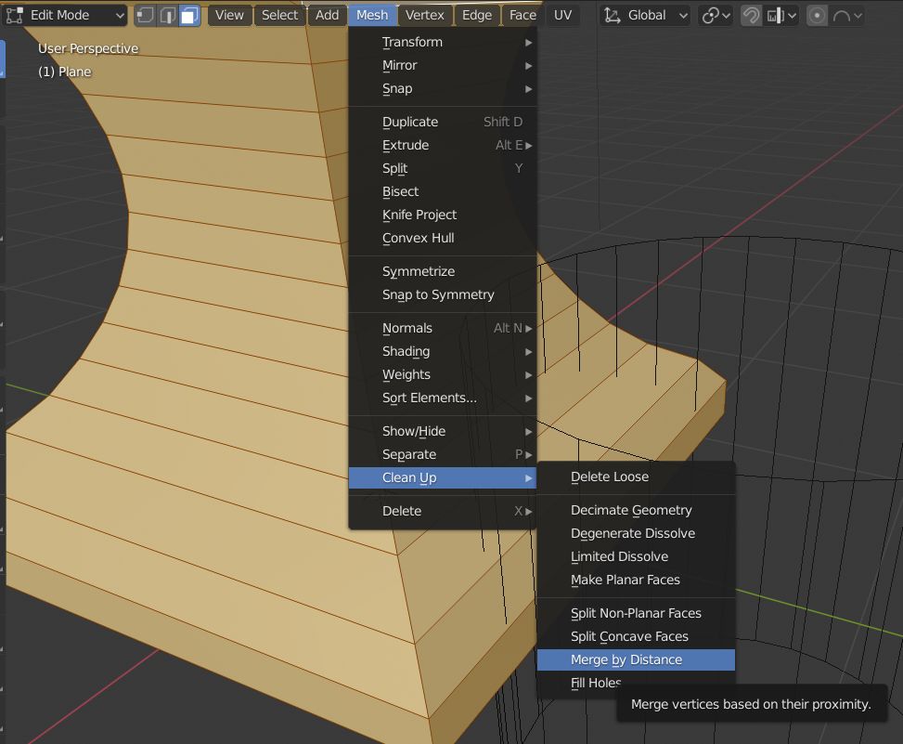Choose Merge by Distance
This screenshot has height=744, width=903.
tap(636, 659)
